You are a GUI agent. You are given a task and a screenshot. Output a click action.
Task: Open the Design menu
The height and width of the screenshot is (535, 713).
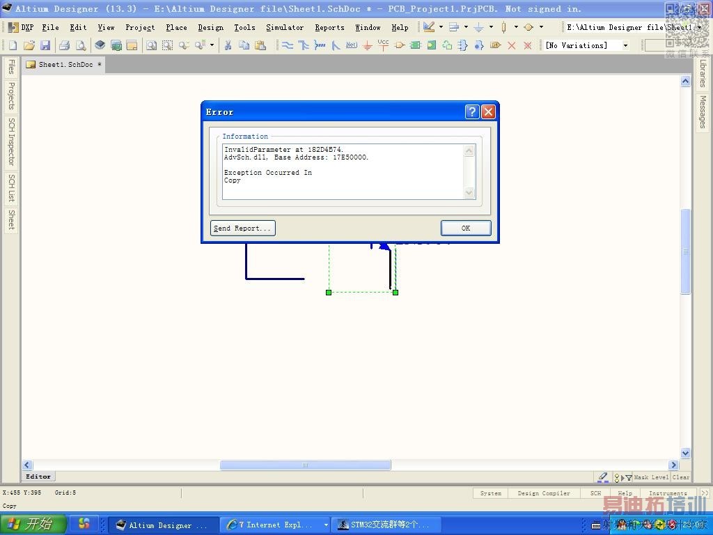point(210,27)
